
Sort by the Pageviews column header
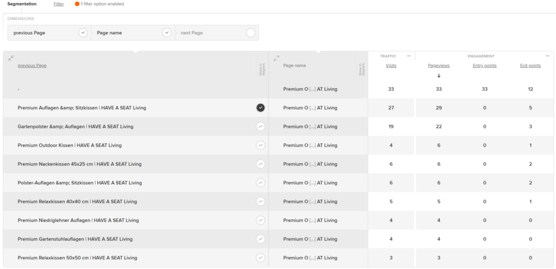pyautogui.click(x=439, y=66)
